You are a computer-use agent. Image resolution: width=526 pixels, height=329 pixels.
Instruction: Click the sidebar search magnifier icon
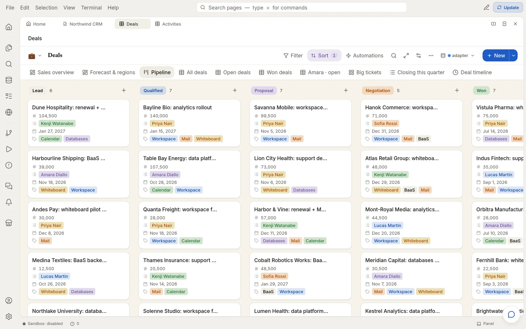click(9, 64)
